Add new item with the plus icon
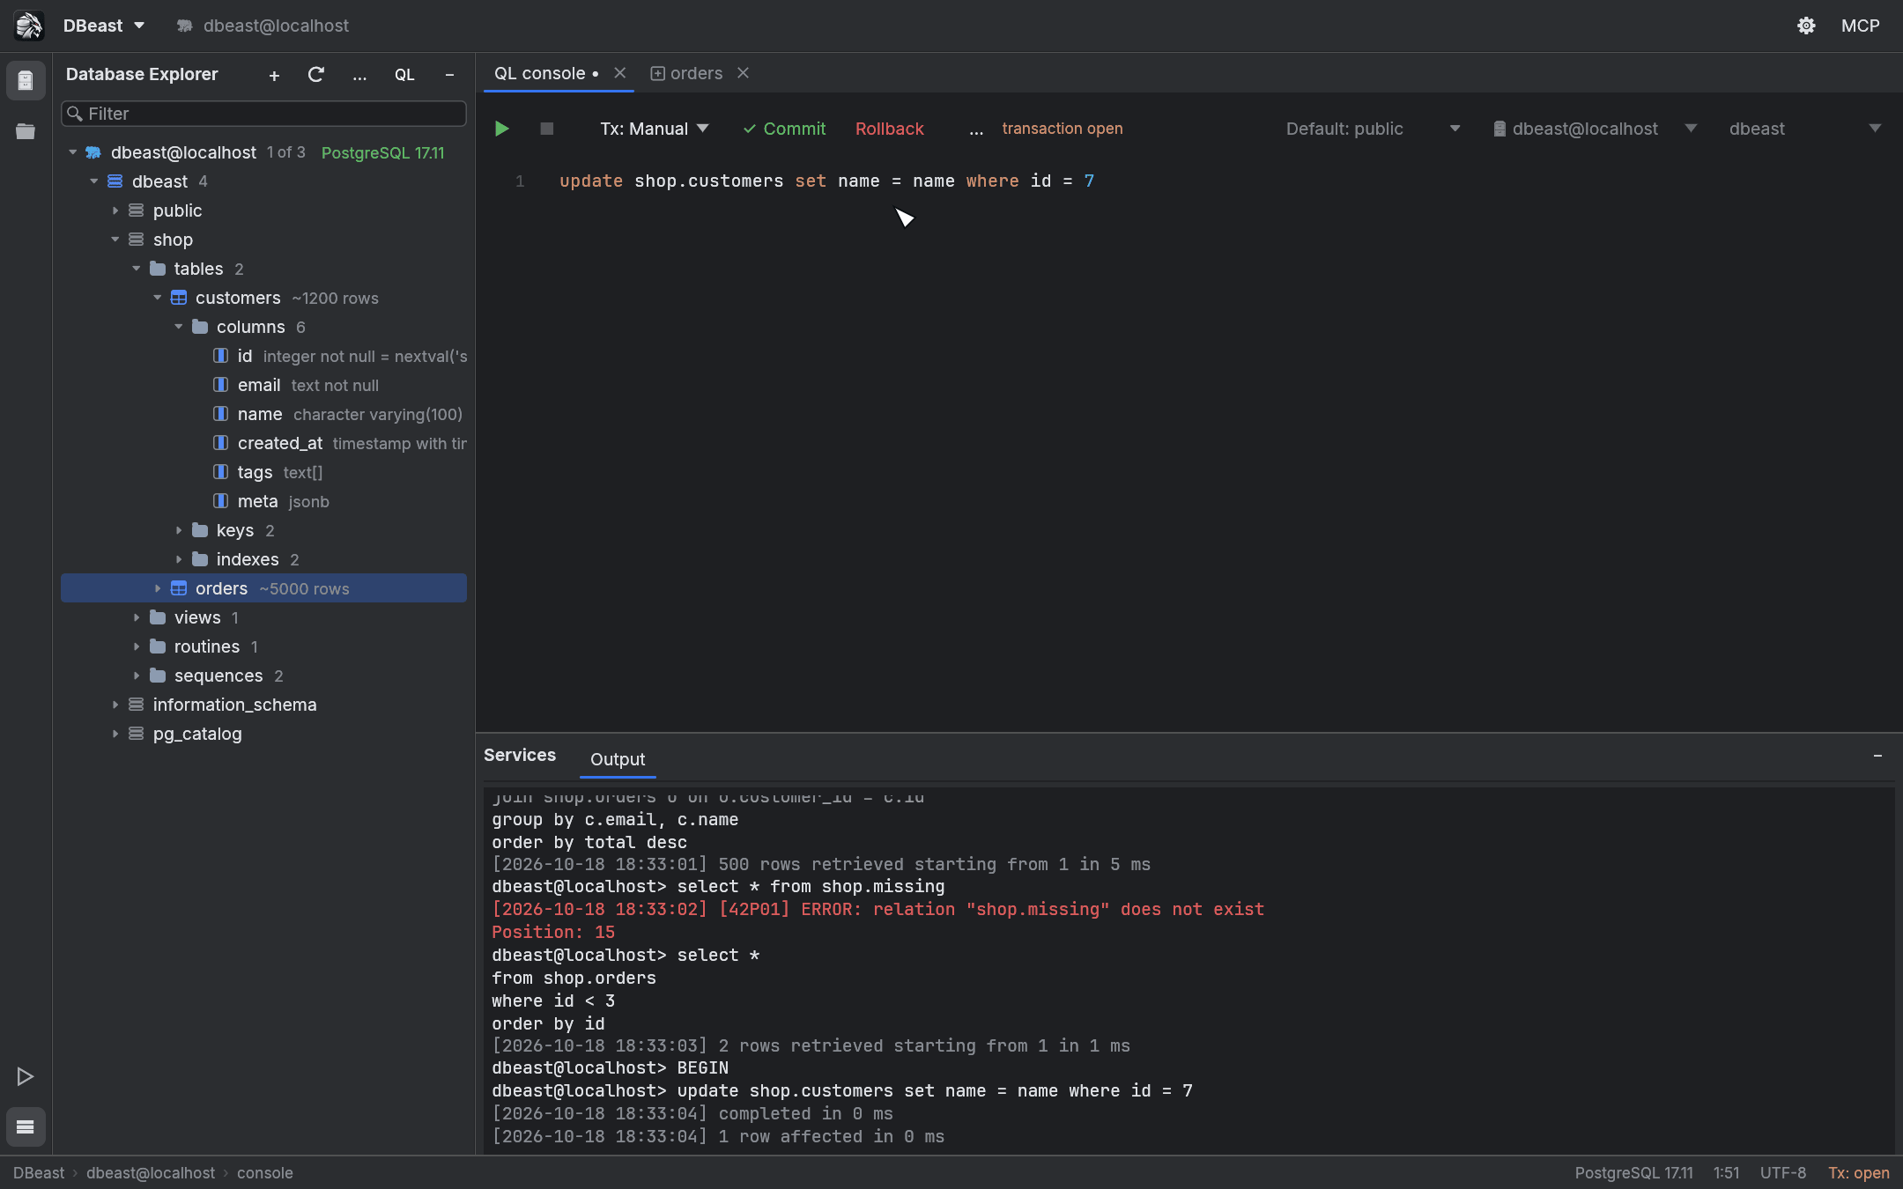Viewport: 1903px width, 1189px height. click(x=274, y=75)
